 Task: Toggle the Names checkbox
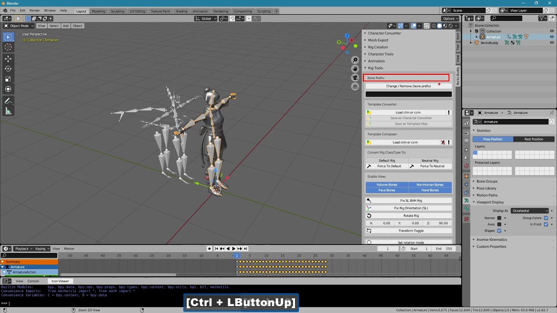pos(499,218)
